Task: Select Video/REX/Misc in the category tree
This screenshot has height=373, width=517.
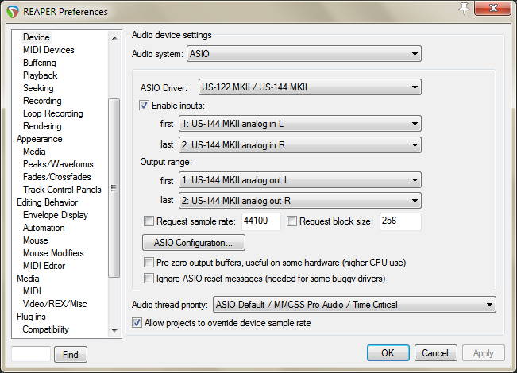Action: (x=55, y=304)
